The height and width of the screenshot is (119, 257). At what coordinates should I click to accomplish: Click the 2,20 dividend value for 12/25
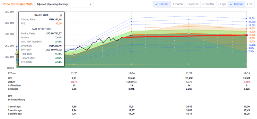point(74,89)
